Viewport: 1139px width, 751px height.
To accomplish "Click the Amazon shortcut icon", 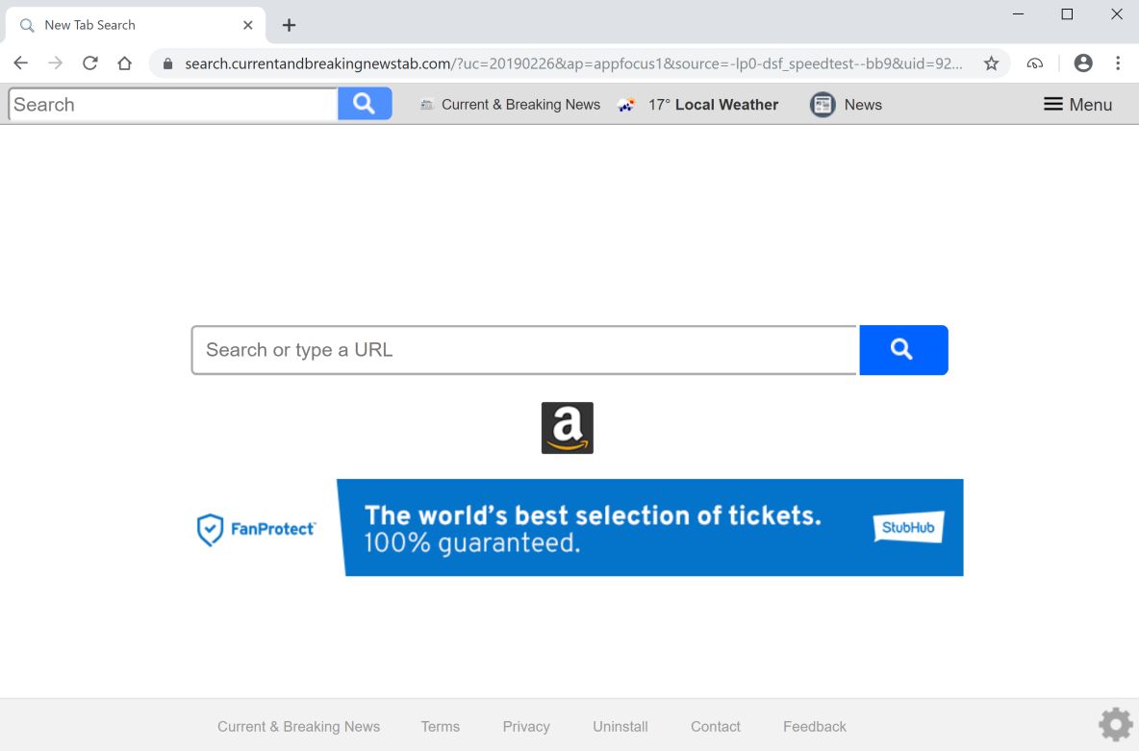I will (567, 428).
